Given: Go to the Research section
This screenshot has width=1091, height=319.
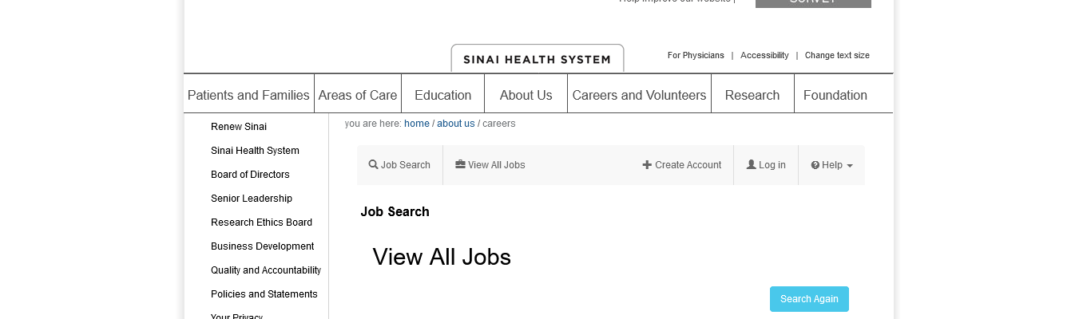Looking at the screenshot, I should (752, 95).
